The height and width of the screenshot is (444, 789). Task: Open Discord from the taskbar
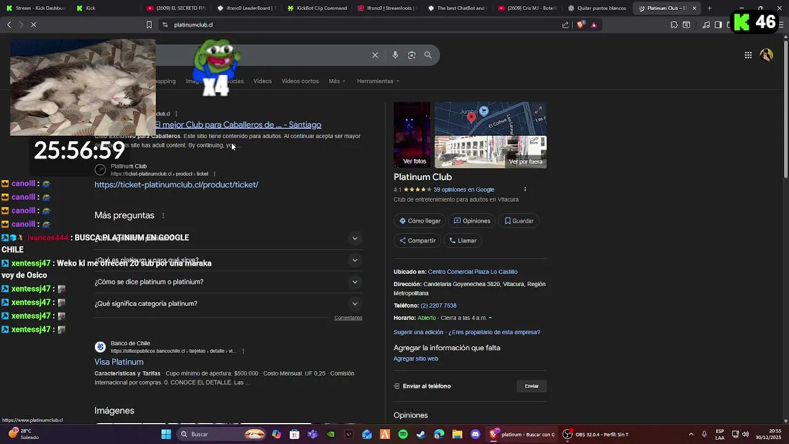pos(475,434)
